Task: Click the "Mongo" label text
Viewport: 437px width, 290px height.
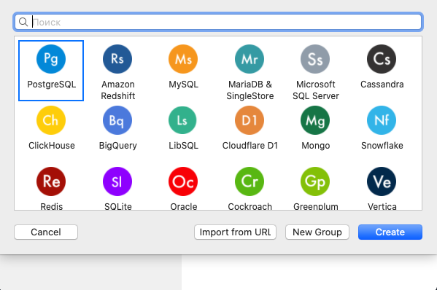Action: 316,146
